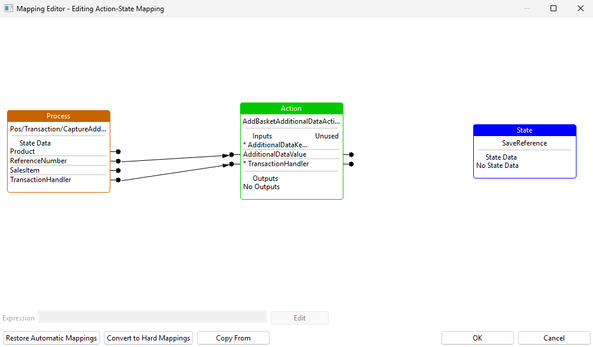Viewport: 593px width, 347px height.
Task: Click the TransactionHandler pin on Process node
Action: [117, 179]
